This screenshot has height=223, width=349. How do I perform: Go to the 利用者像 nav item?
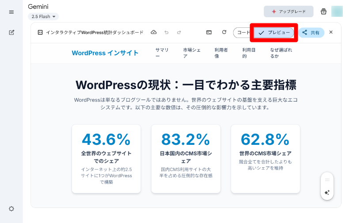coord(221,53)
